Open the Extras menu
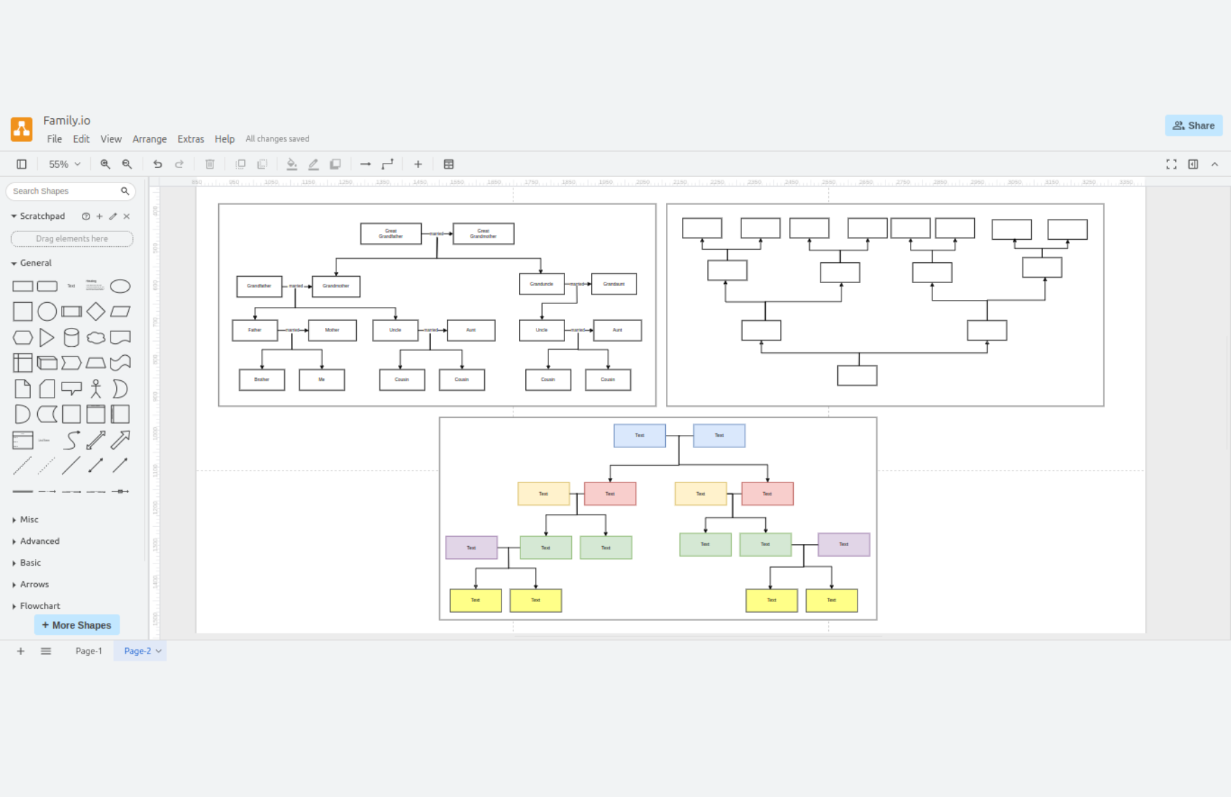Viewport: 1231px width, 797px height. pos(191,139)
